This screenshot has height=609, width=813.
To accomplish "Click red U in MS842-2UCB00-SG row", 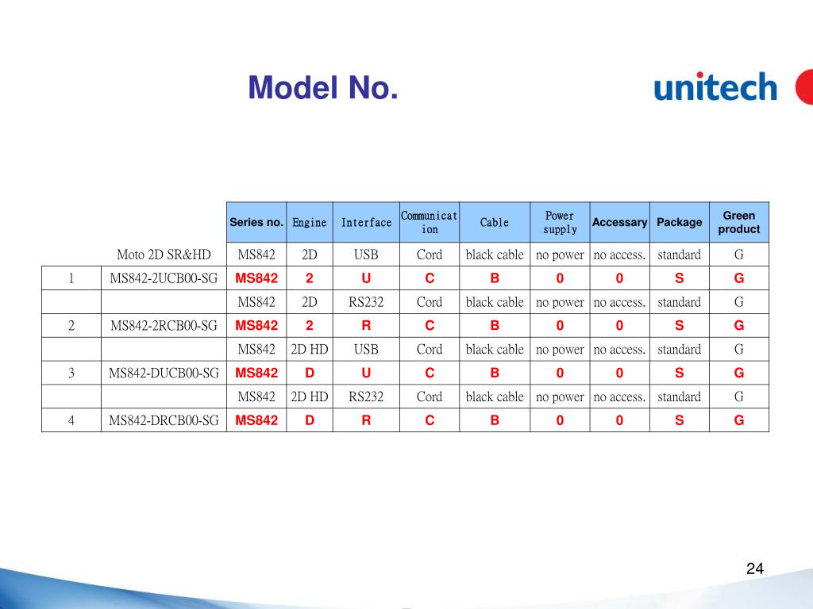I will click(366, 278).
